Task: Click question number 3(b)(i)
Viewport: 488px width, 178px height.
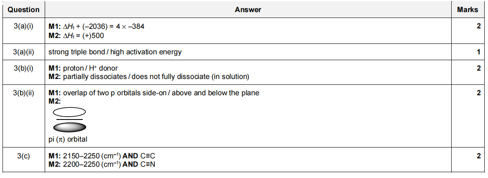Action: tap(23, 68)
